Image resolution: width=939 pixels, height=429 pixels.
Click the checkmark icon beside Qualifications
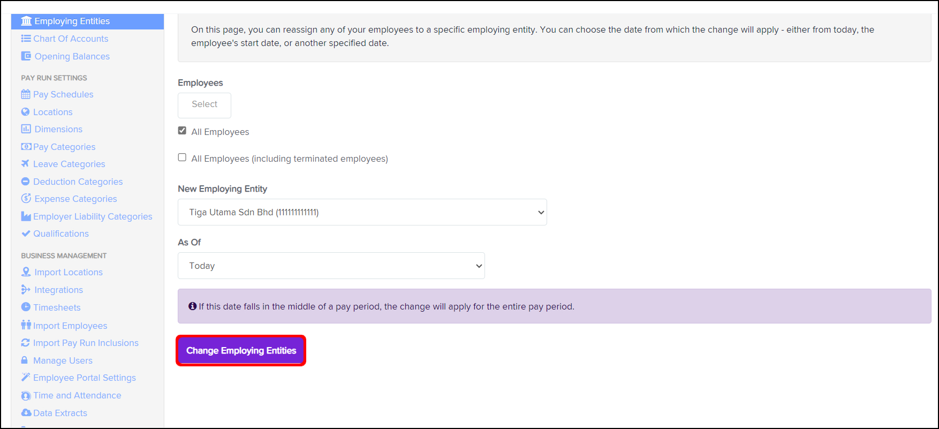[26, 234]
